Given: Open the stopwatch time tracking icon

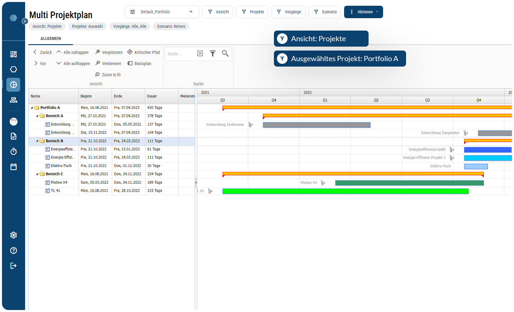Looking at the screenshot, I should (13, 151).
